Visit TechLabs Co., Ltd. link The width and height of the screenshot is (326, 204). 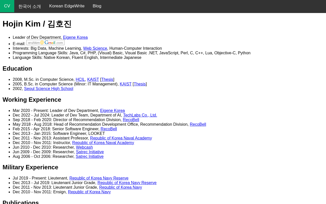[140, 115]
